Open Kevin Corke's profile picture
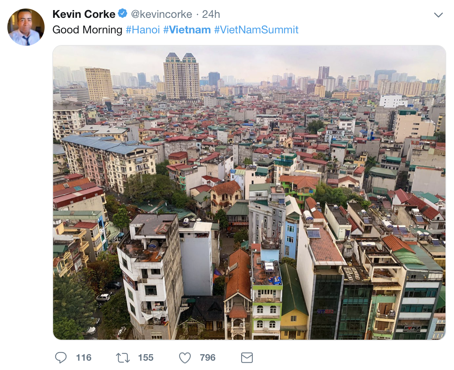 pyautogui.click(x=26, y=27)
